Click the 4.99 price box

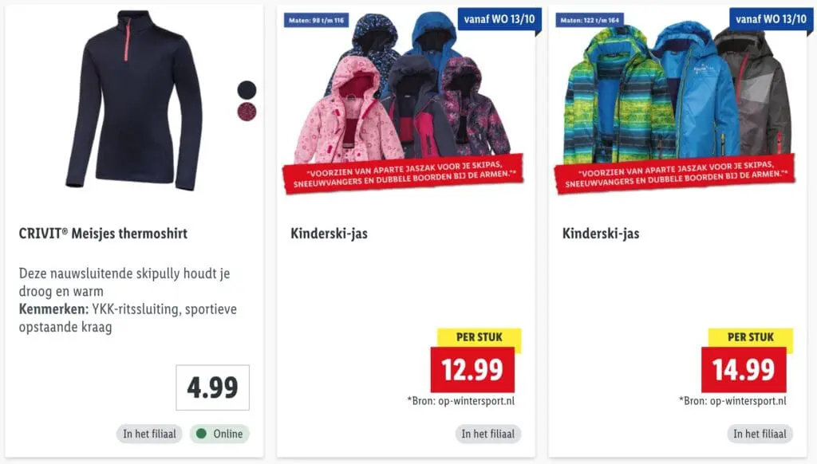coord(212,387)
